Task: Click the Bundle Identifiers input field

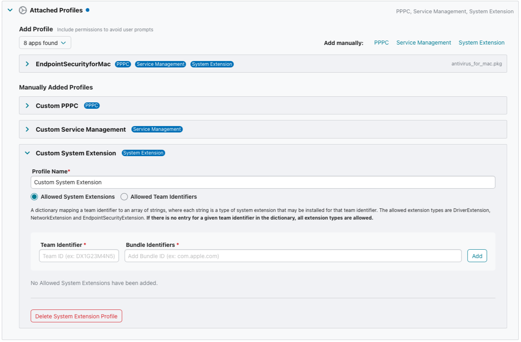Action: [x=293, y=256]
